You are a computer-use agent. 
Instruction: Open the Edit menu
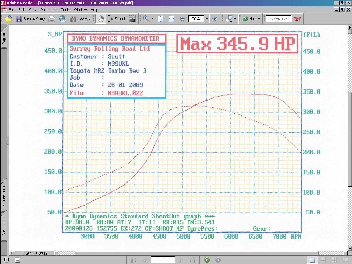click(x=21, y=10)
